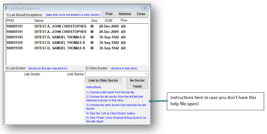Select the last DITEST-D, SAMUEL THOMAS B row
The image size is (267, 134).
tap(77, 48)
